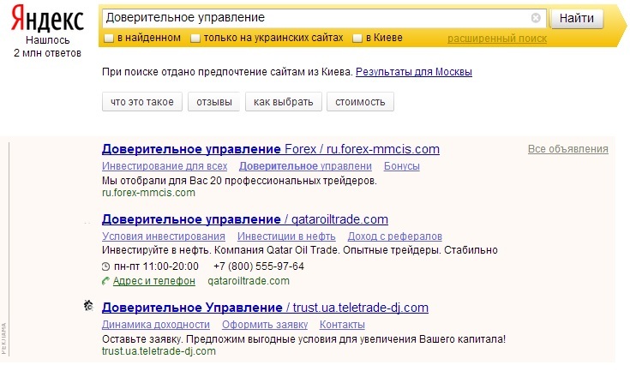630x371 pixels.
Task: Open the Forex / ru.forex-mmcis.com ad title
Action: coord(271,149)
